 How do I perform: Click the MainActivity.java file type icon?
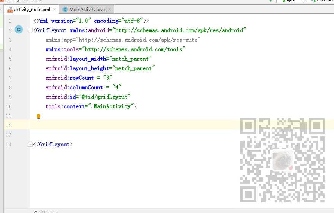[65, 10]
